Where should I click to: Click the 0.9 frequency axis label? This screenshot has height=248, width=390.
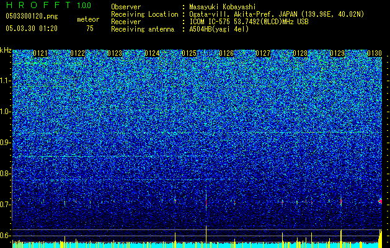point(6,143)
